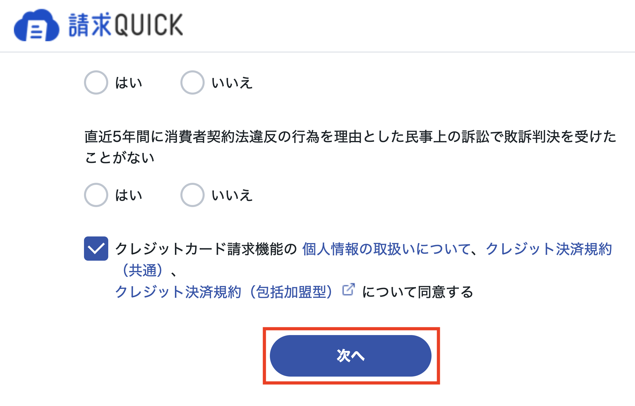The height and width of the screenshot is (406, 635).
Task: Select はい for the first question
Action: tap(96, 83)
